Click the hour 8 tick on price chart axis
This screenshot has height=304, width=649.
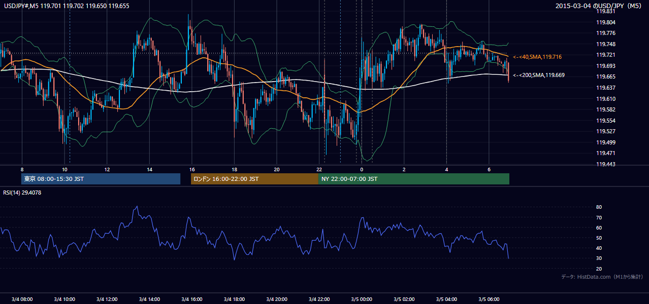(x=22, y=169)
